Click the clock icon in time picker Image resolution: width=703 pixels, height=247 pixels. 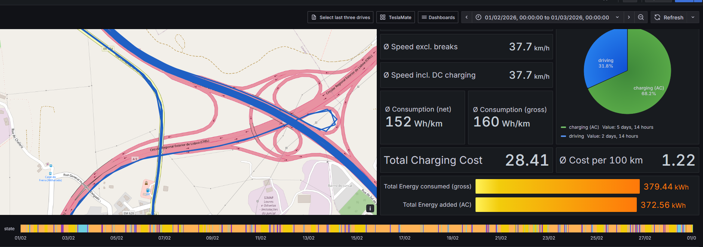[479, 17]
